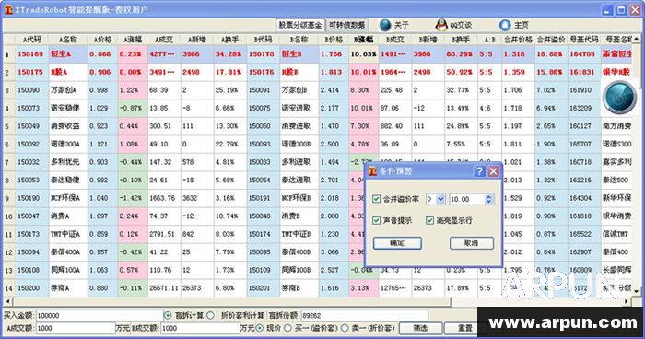Click 诺安稳健 in row 4

pos(65,108)
